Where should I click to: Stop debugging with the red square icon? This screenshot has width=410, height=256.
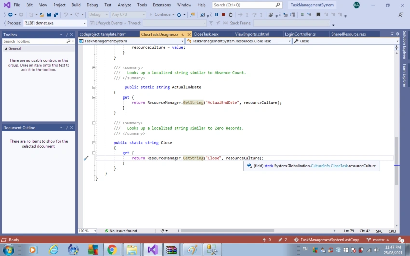[223, 14]
